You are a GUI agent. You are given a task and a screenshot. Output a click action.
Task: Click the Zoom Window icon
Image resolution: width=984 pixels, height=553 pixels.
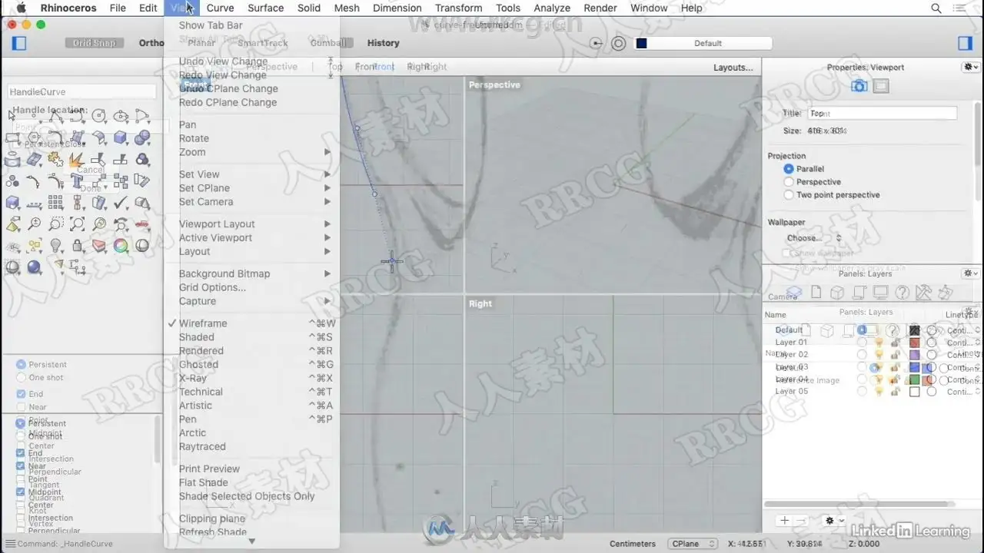click(55, 224)
